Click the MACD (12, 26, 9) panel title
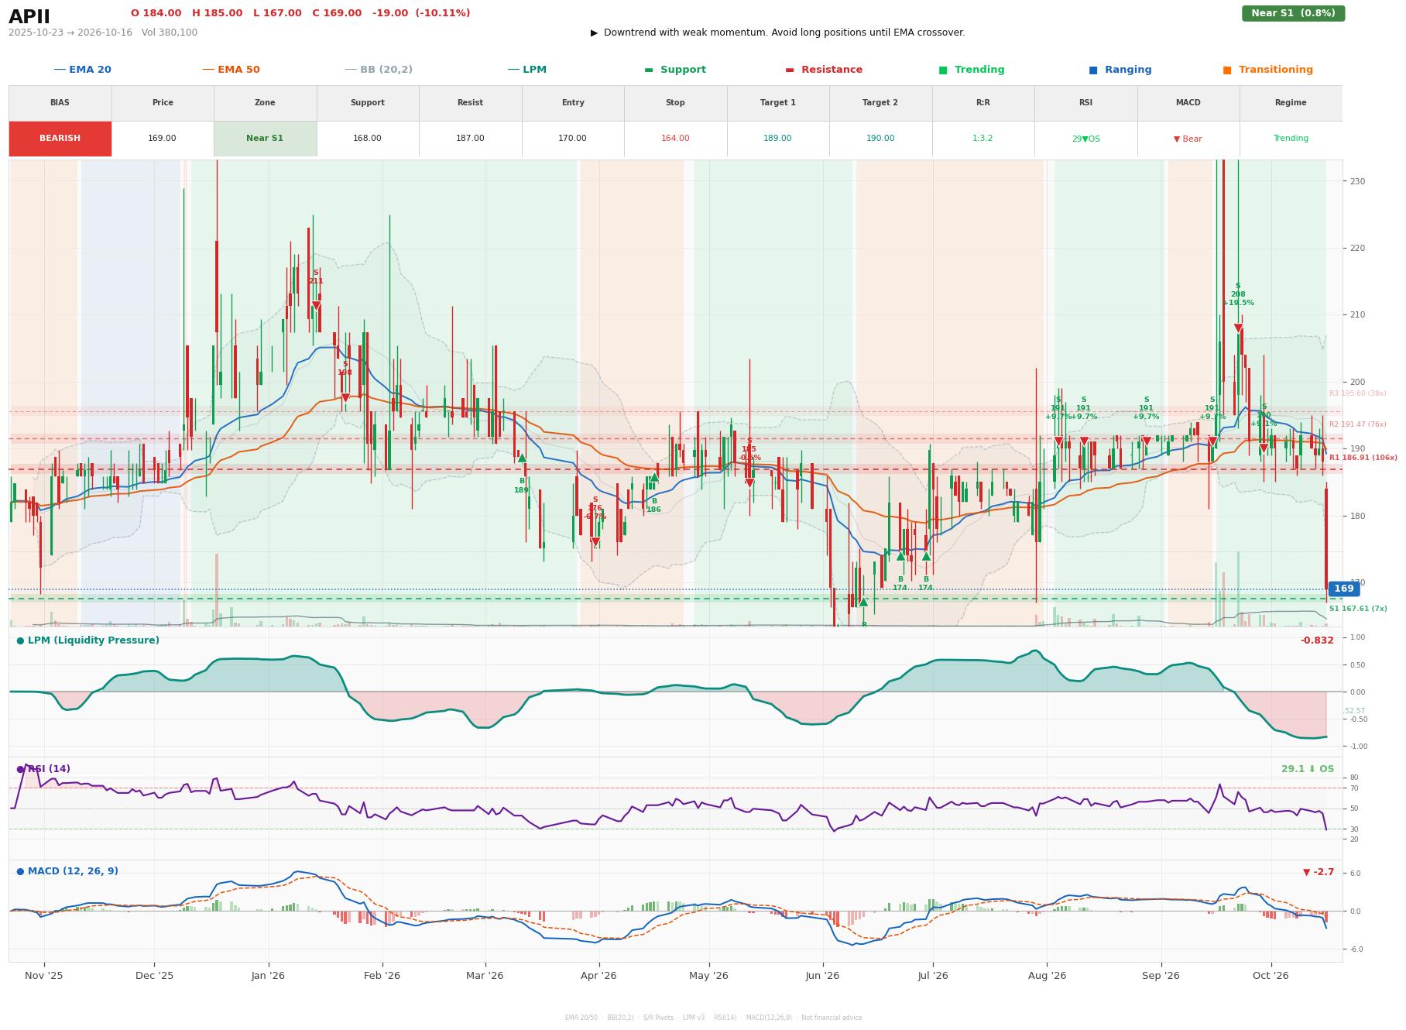Viewport: 1406px width, 1030px height. click(x=67, y=871)
